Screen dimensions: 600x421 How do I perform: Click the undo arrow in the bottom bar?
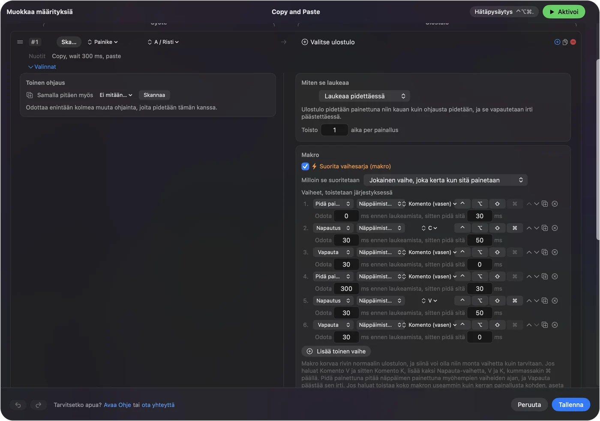pyautogui.click(x=18, y=405)
